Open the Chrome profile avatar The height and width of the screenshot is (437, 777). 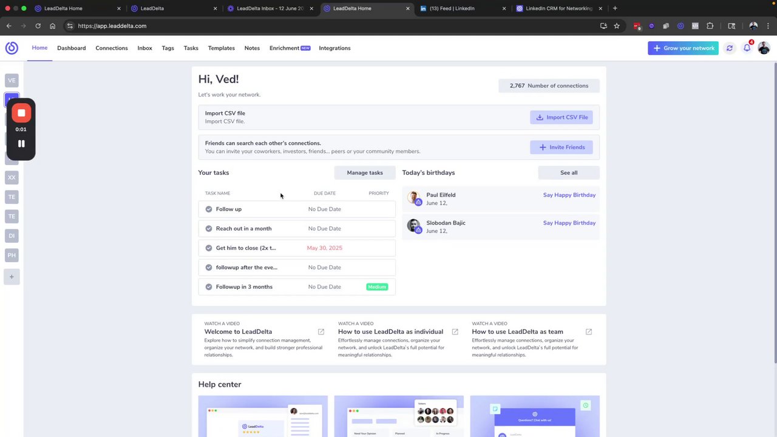[x=753, y=26]
